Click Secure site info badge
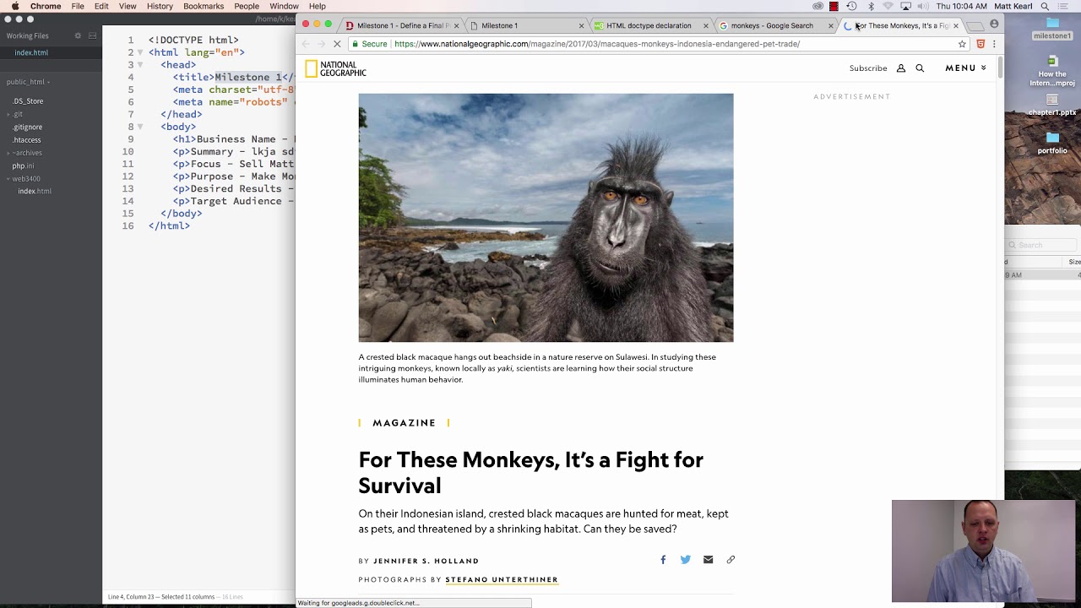The width and height of the screenshot is (1081, 608). (x=369, y=44)
